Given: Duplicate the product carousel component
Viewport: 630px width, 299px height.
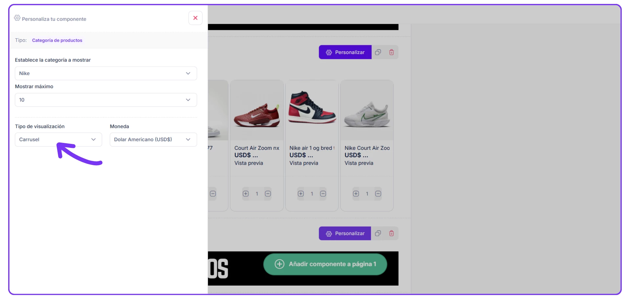Looking at the screenshot, I should point(378,52).
